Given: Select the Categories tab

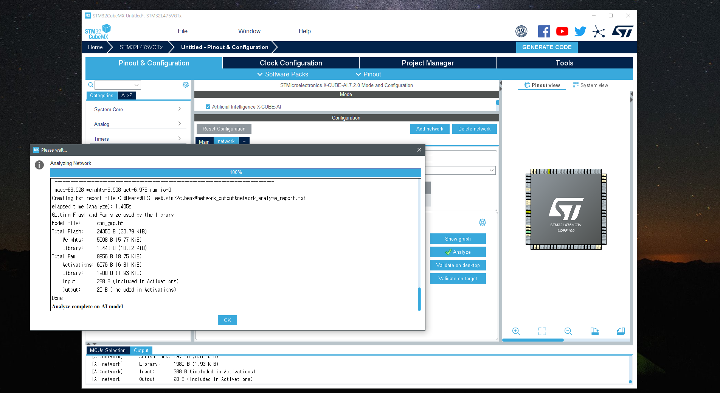Looking at the screenshot, I should coord(102,96).
